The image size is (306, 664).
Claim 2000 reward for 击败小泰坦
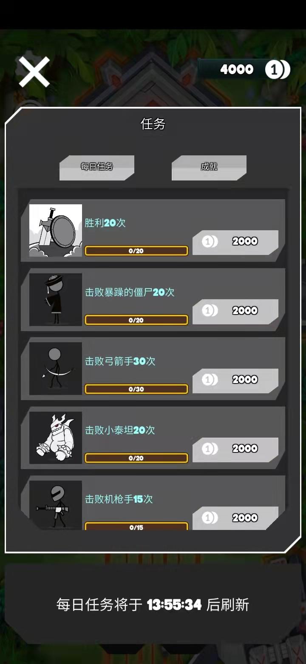coord(235,449)
